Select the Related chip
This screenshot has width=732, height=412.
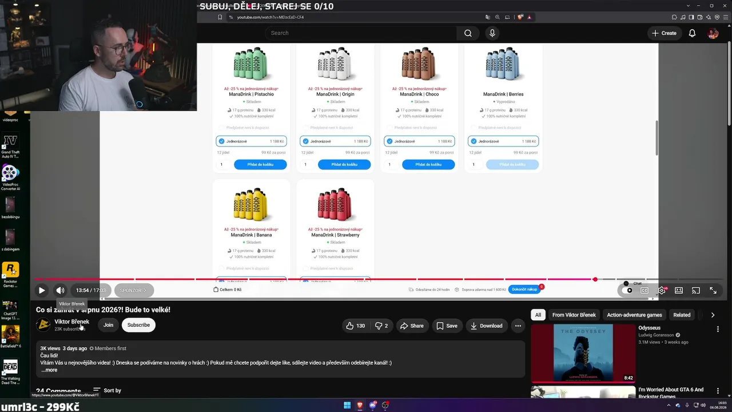[x=682, y=315]
